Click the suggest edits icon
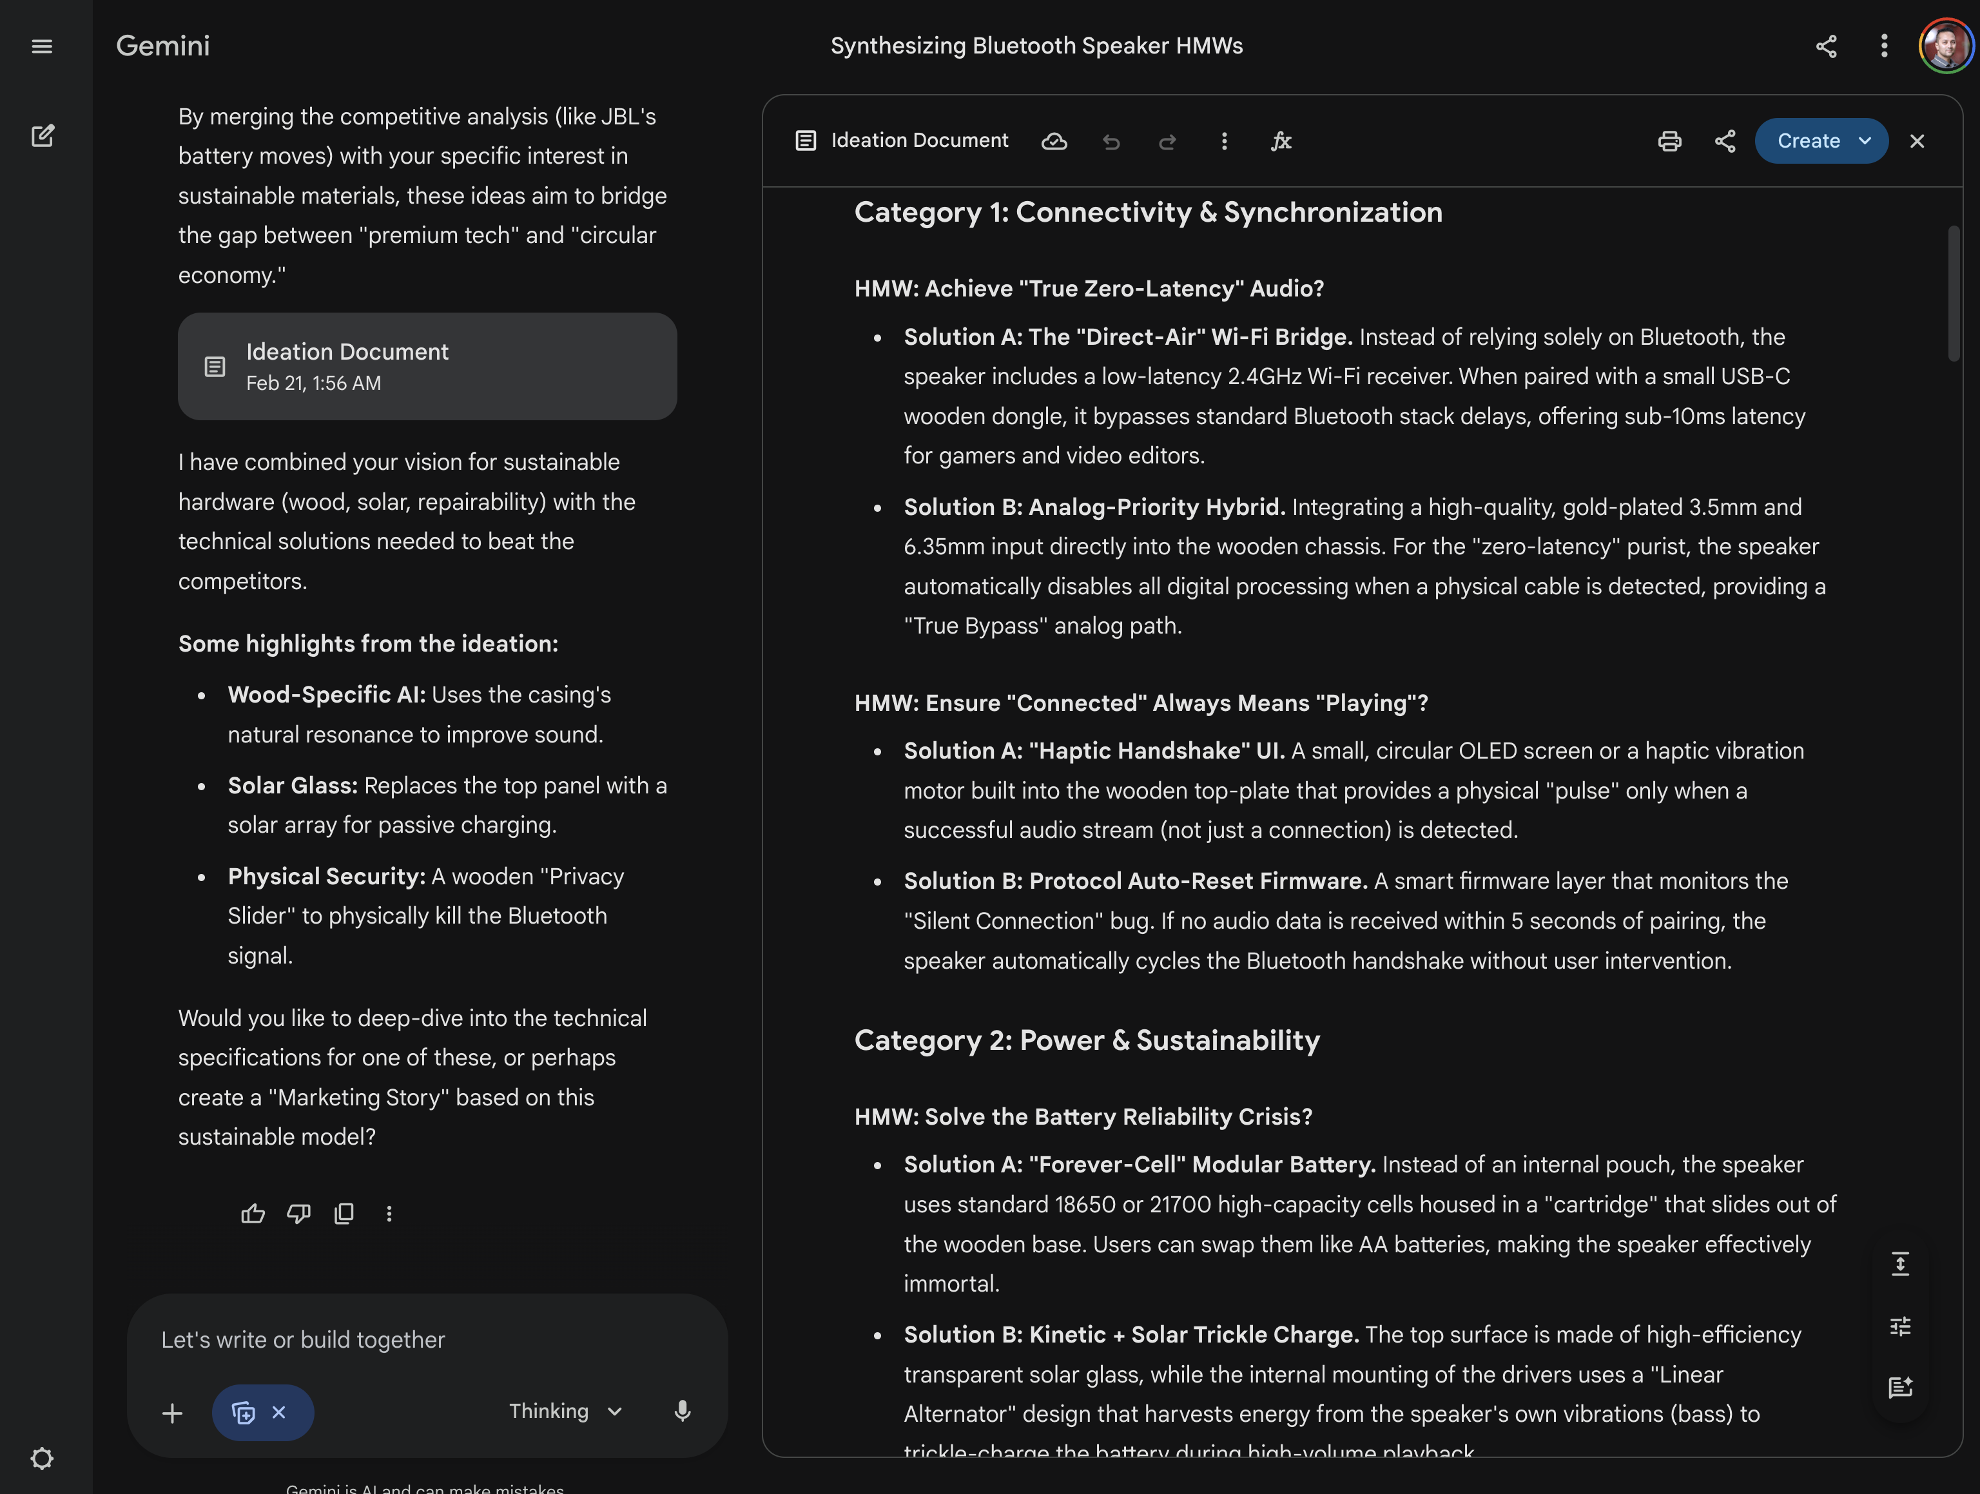 click(x=1900, y=1388)
